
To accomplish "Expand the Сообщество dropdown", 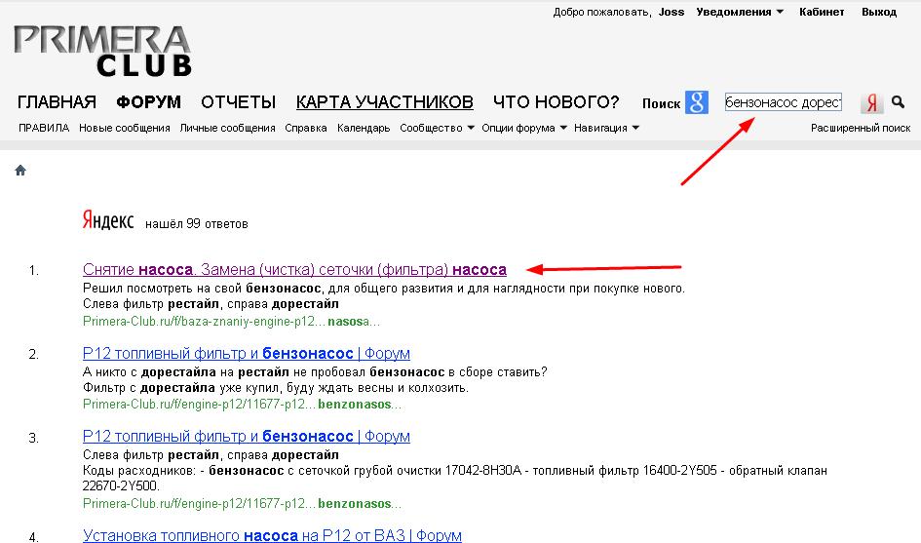I will [437, 128].
